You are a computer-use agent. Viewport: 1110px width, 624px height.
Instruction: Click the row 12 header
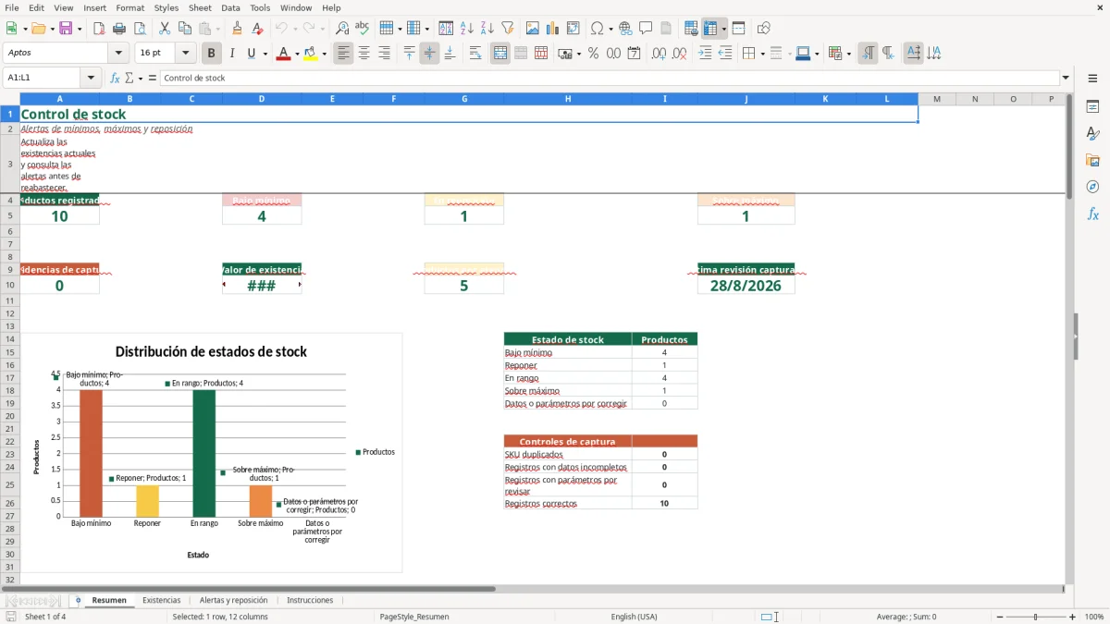(x=10, y=313)
